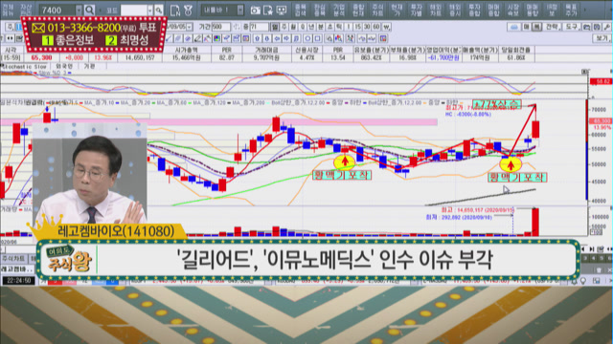Open the W interval dropdown button
This screenshot has width=613, height=344.
(386, 27)
